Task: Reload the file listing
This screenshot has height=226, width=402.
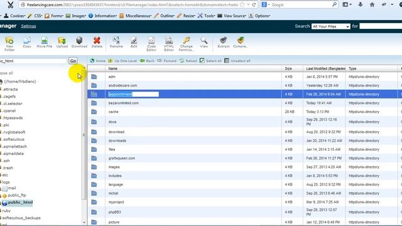Action: tap(188, 61)
